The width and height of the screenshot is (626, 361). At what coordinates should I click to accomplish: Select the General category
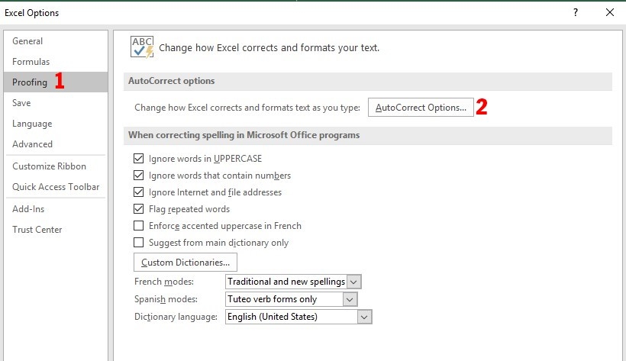click(x=56, y=40)
